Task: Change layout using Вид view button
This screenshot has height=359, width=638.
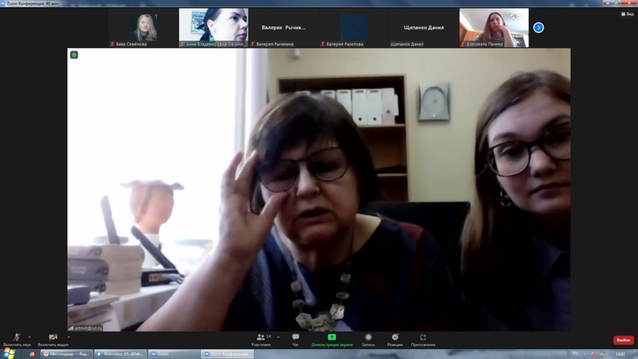Action: [627, 14]
